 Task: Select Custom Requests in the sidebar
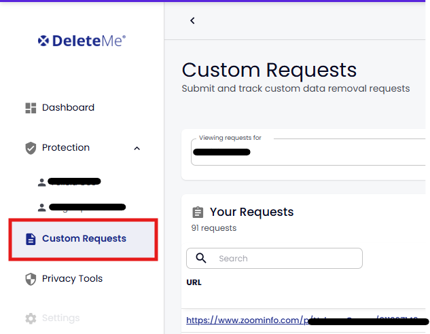[84, 239]
